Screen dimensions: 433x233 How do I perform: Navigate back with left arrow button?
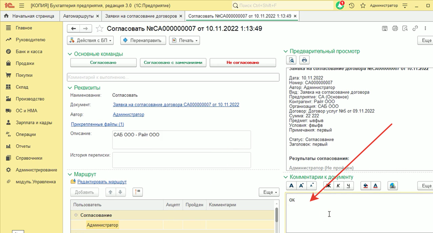tap(73, 28)
